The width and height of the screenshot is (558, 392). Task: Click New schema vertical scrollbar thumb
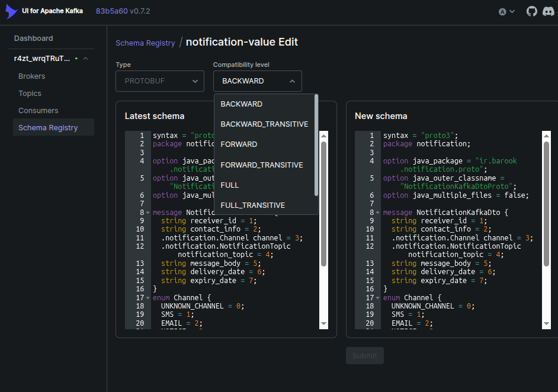pyautogui.click(x=546, y=204)
